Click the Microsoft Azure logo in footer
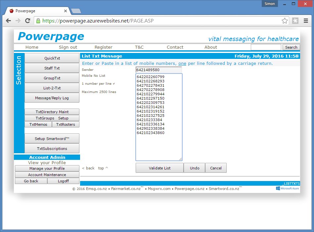Image resolution: width=314 pixels, height=232 pixels. (288, 188)
